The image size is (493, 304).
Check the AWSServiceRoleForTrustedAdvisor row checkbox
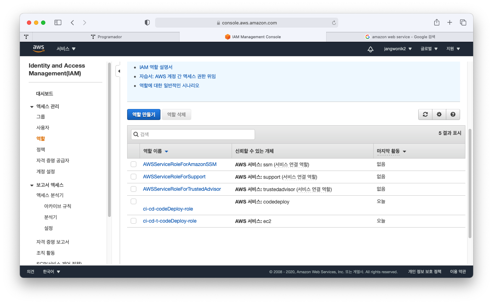[x=134, y=189]
